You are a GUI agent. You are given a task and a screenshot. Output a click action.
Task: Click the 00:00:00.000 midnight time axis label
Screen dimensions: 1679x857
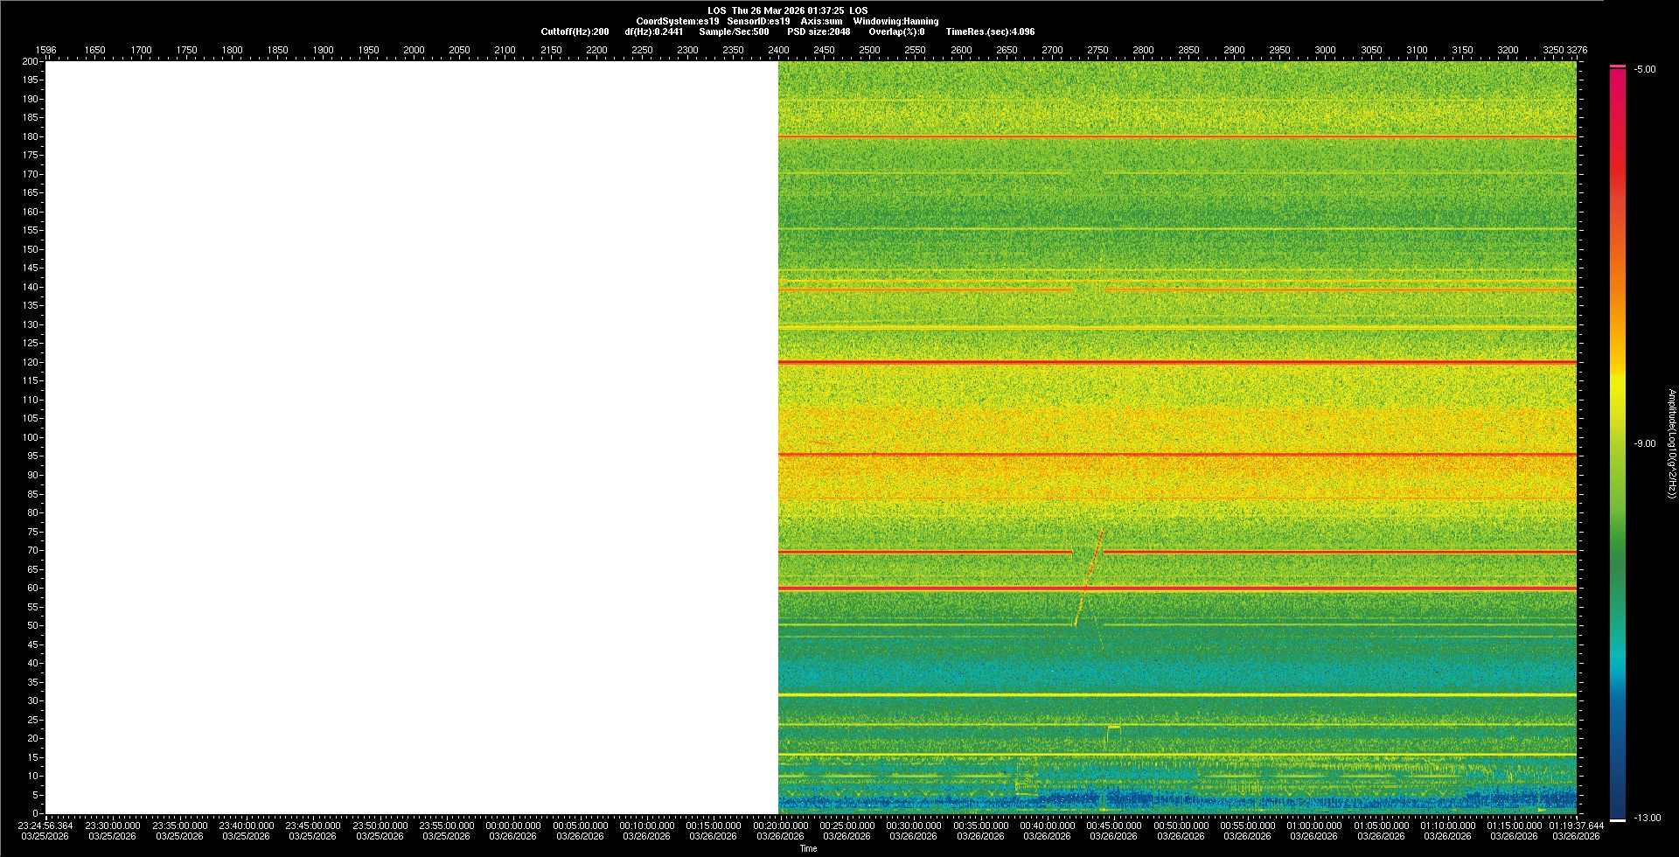[513, 826]
